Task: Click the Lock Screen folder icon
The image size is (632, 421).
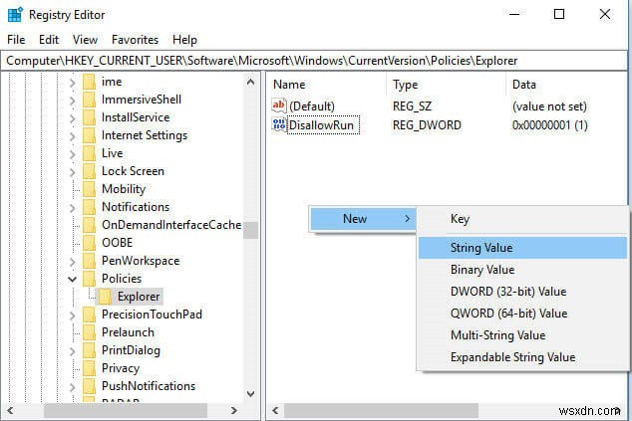Action: tap(90, 171)
